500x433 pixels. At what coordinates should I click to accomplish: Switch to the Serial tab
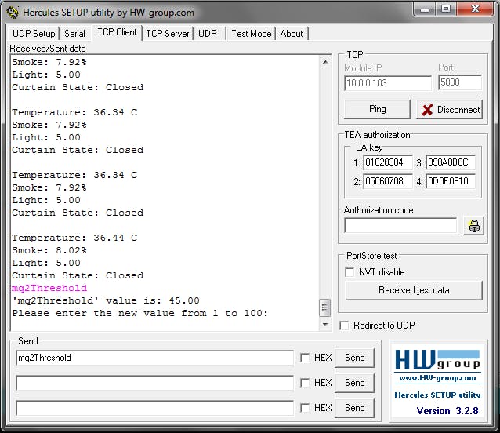click(75, 34)
